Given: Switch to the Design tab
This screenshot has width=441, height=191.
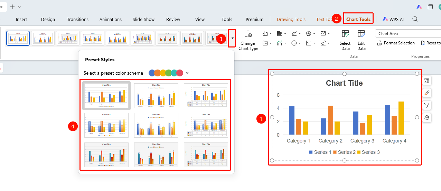Looking at the screenshot, I should coord(48,19).
